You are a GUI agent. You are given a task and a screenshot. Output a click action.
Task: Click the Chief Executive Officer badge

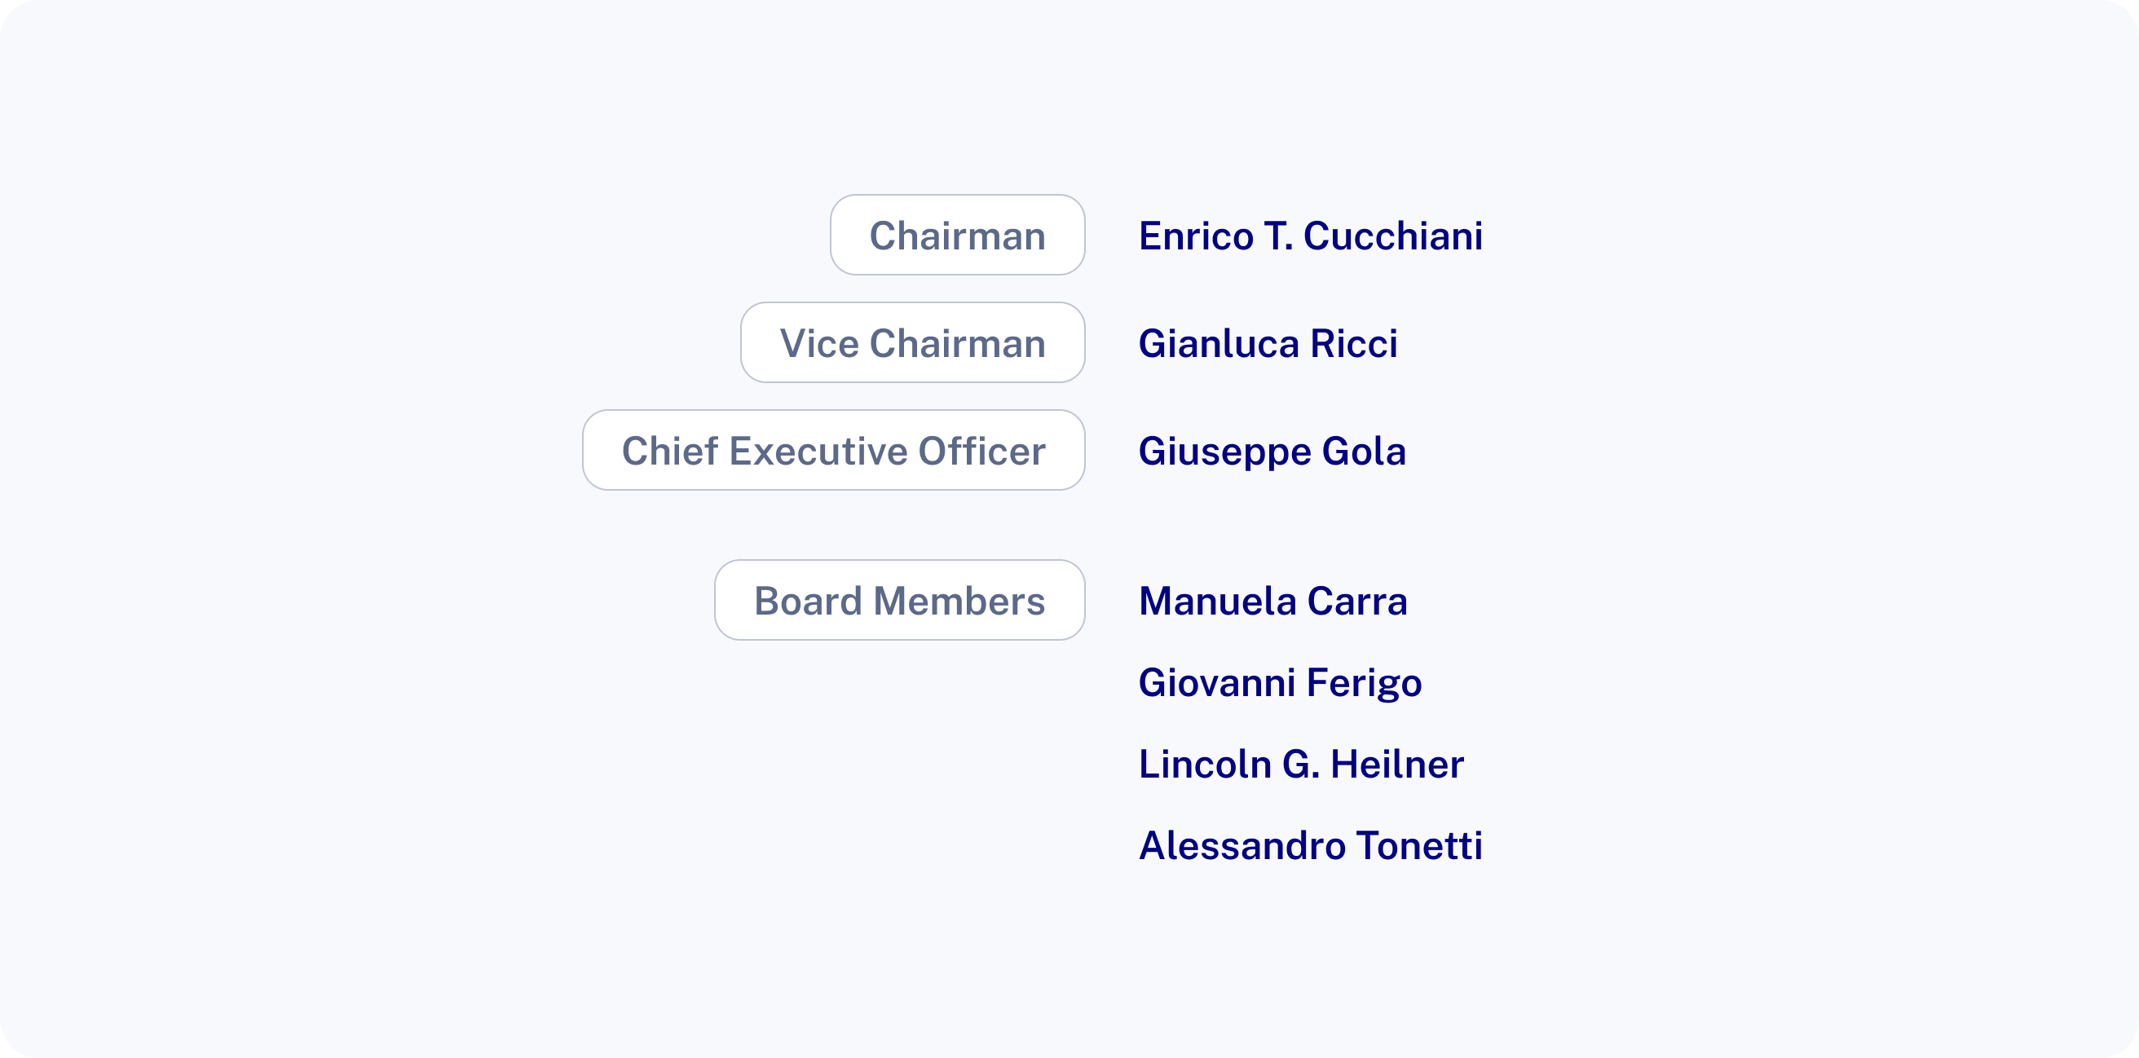pos(834,450)
